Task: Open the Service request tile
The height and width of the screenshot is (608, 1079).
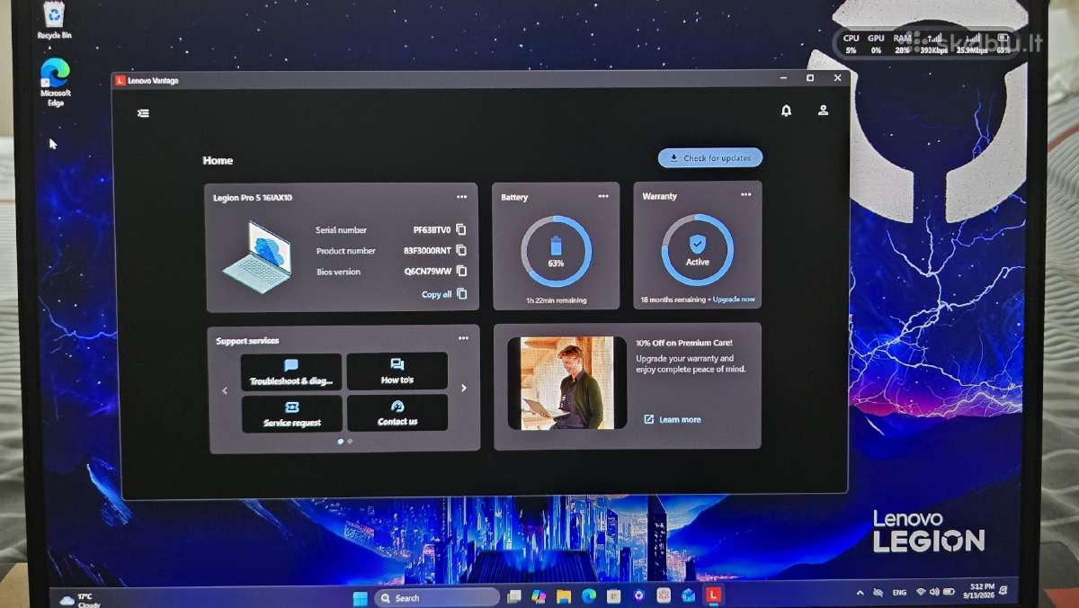Action: pos(292,414)
